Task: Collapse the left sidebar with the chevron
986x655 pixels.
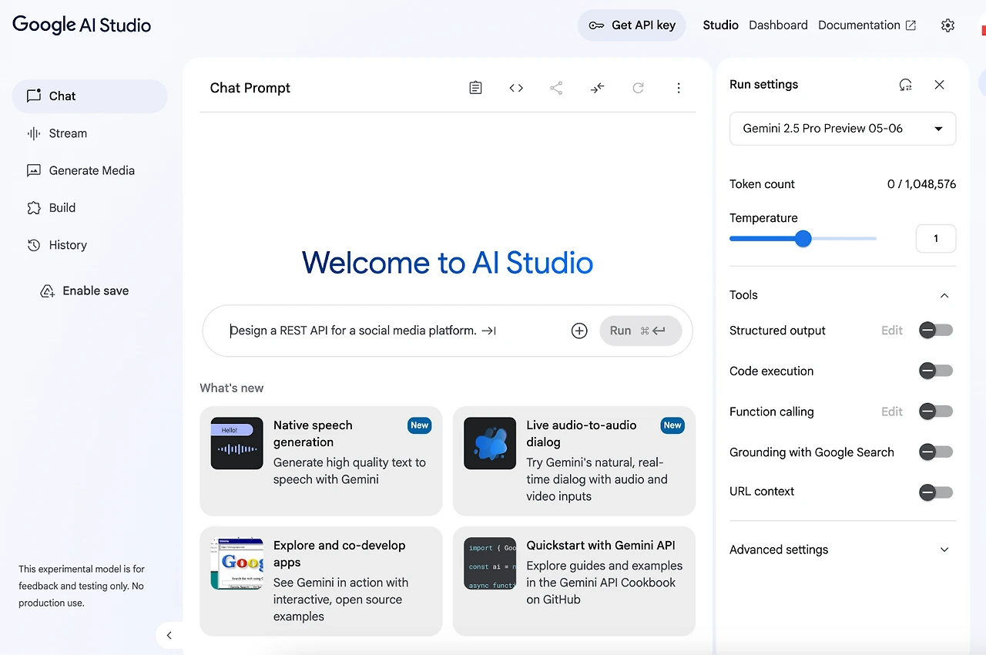Action: pos(169,636)
